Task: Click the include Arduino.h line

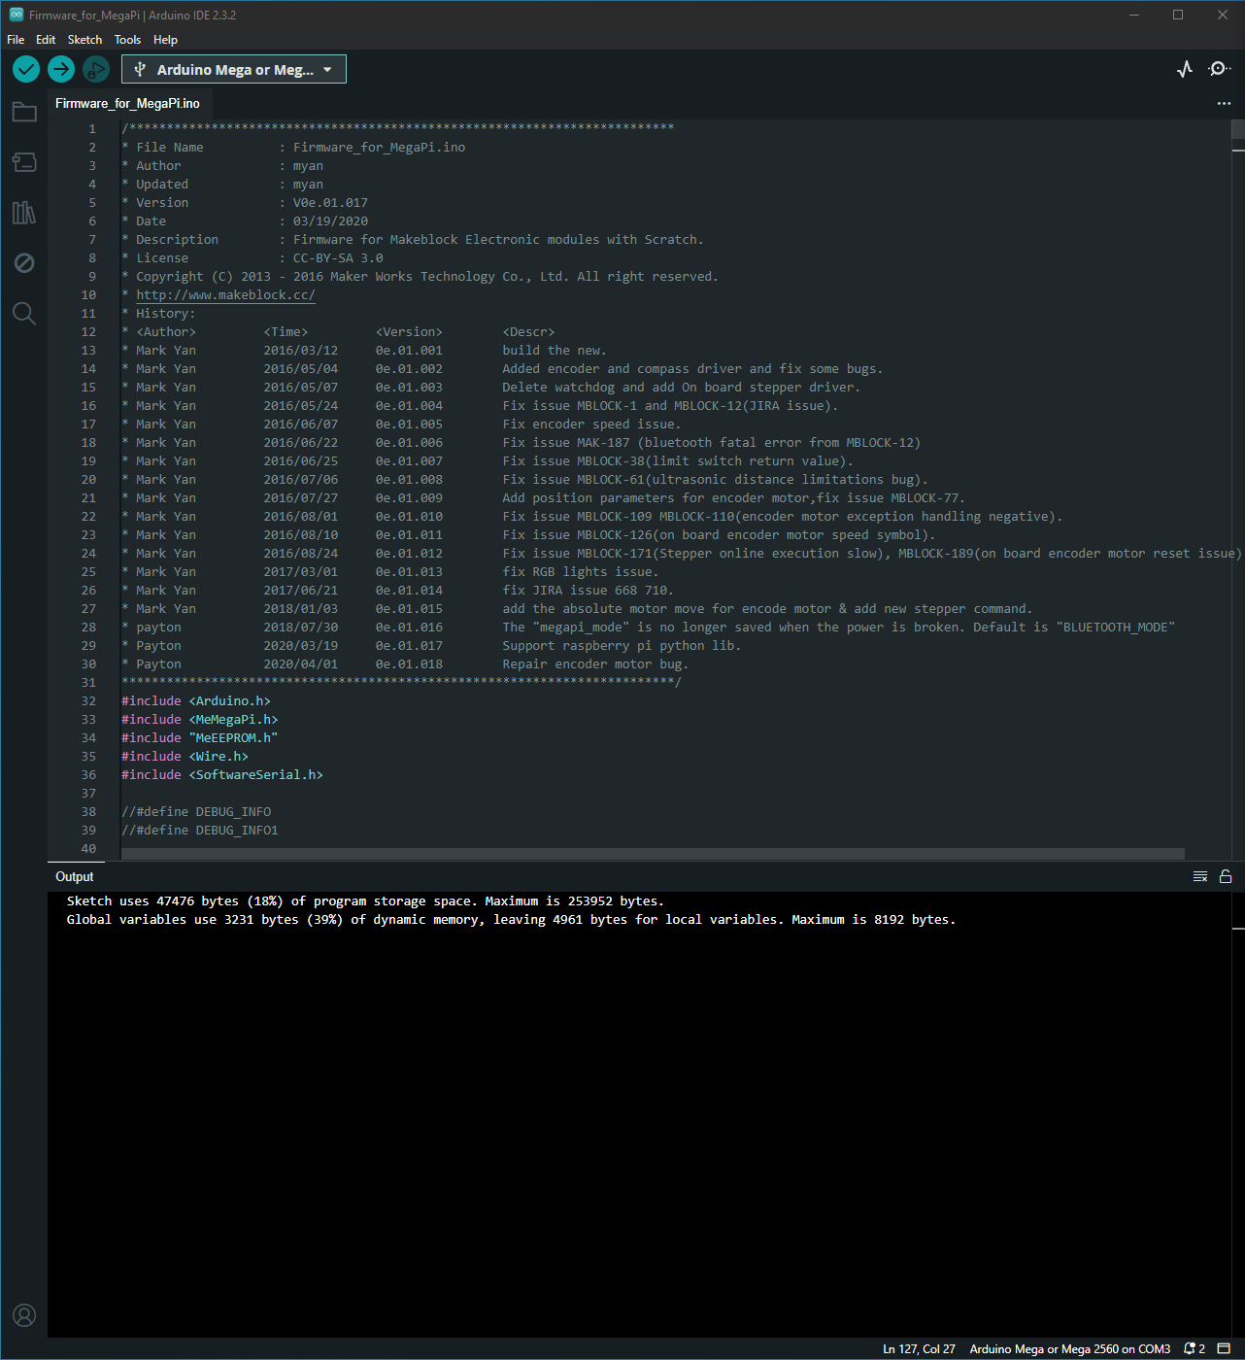Action: click(196, 701)
